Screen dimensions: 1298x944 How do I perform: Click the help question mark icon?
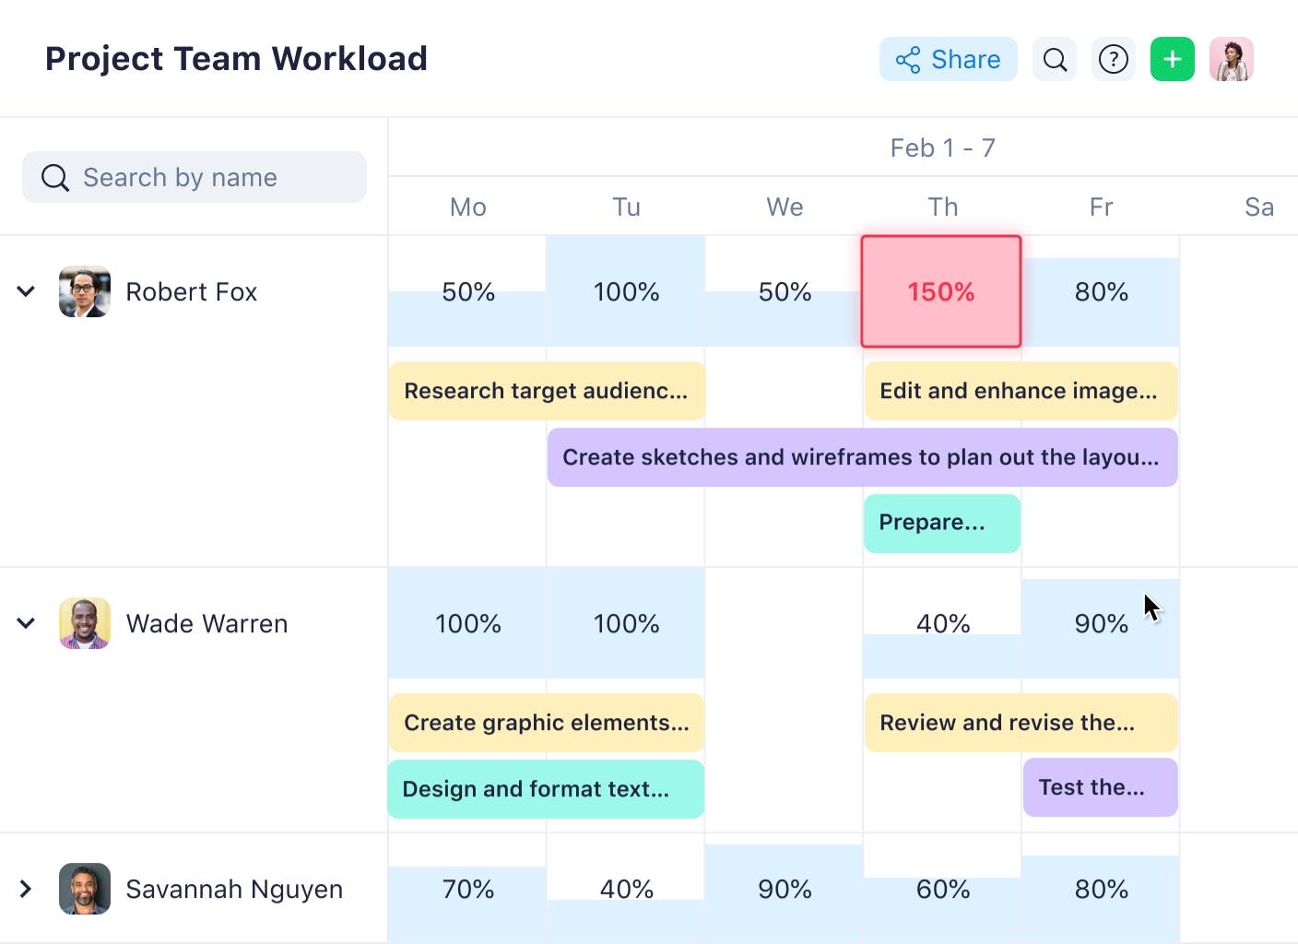[1114, 59]
